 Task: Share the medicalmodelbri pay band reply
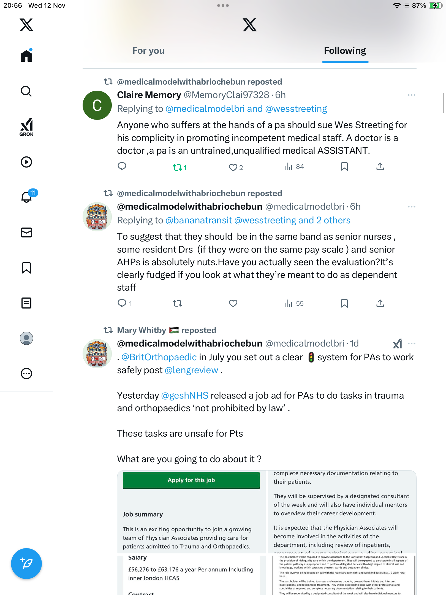pyautogui.click(x=380, y=303)
